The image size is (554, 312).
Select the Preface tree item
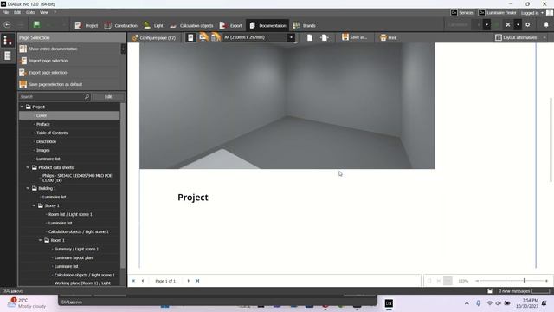pyautogui.click(x=42, y=124)
